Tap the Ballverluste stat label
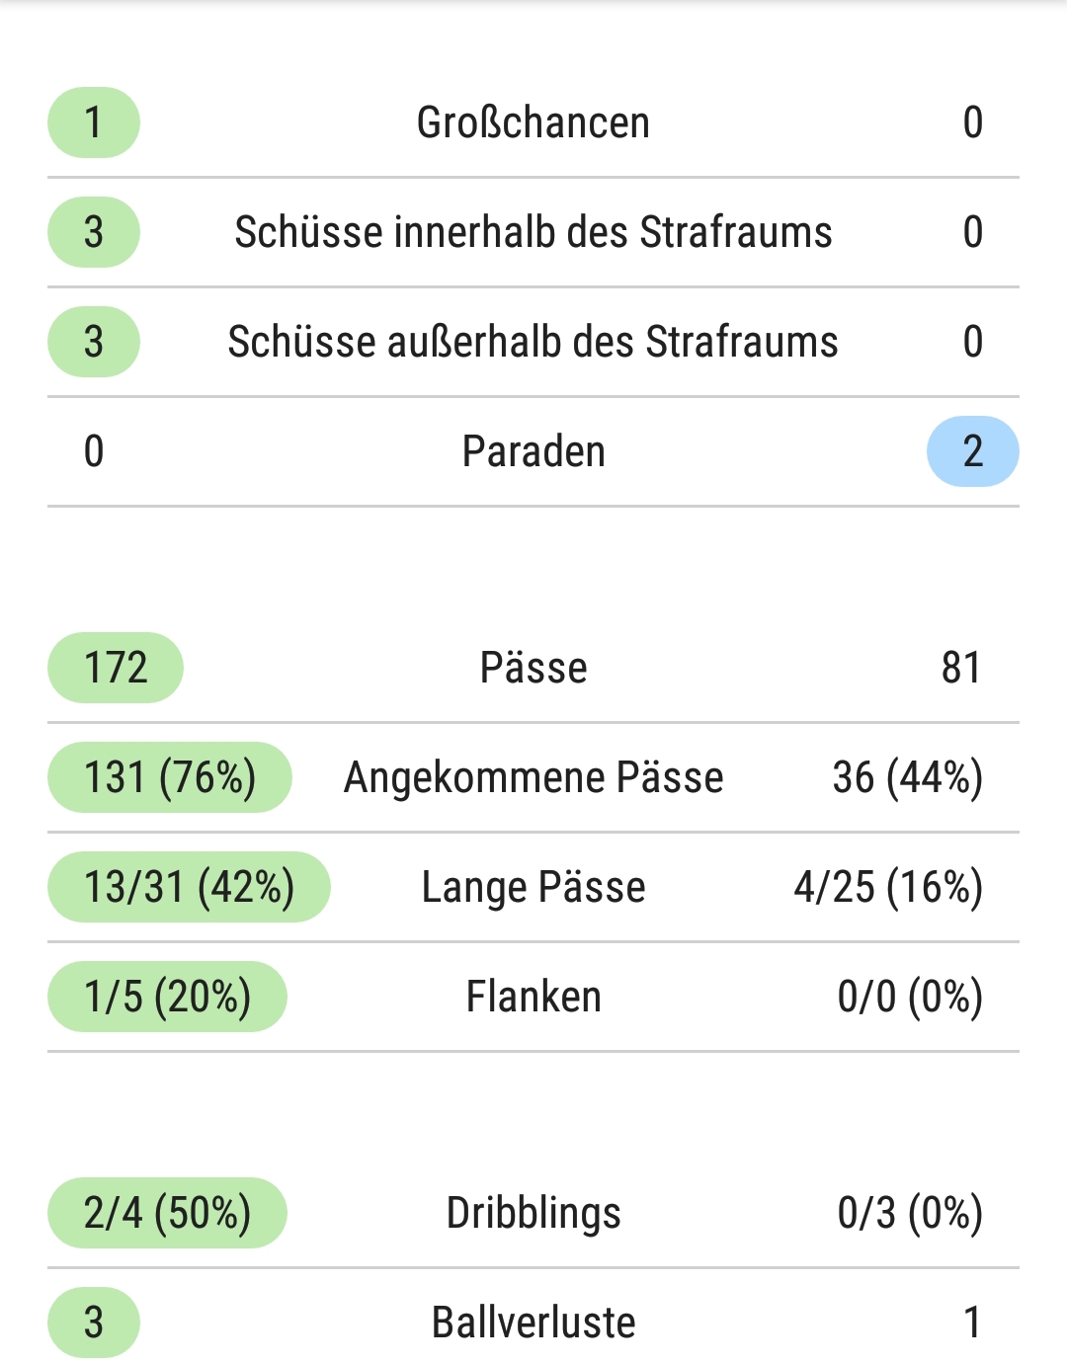The width and height of the screenshot is (1067, 1364). pos(533,1323)
